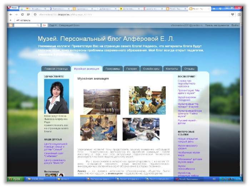Click the add bookmark plus icon on bookmarks bar
Screen dimensions: 250x188
pyautogui.click(x=11, y=20)
